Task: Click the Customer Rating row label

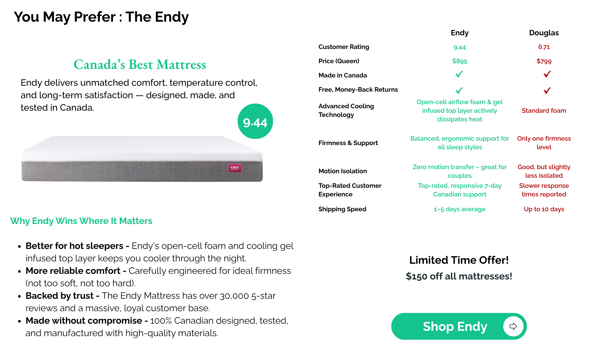Action: tap(344, 47)
